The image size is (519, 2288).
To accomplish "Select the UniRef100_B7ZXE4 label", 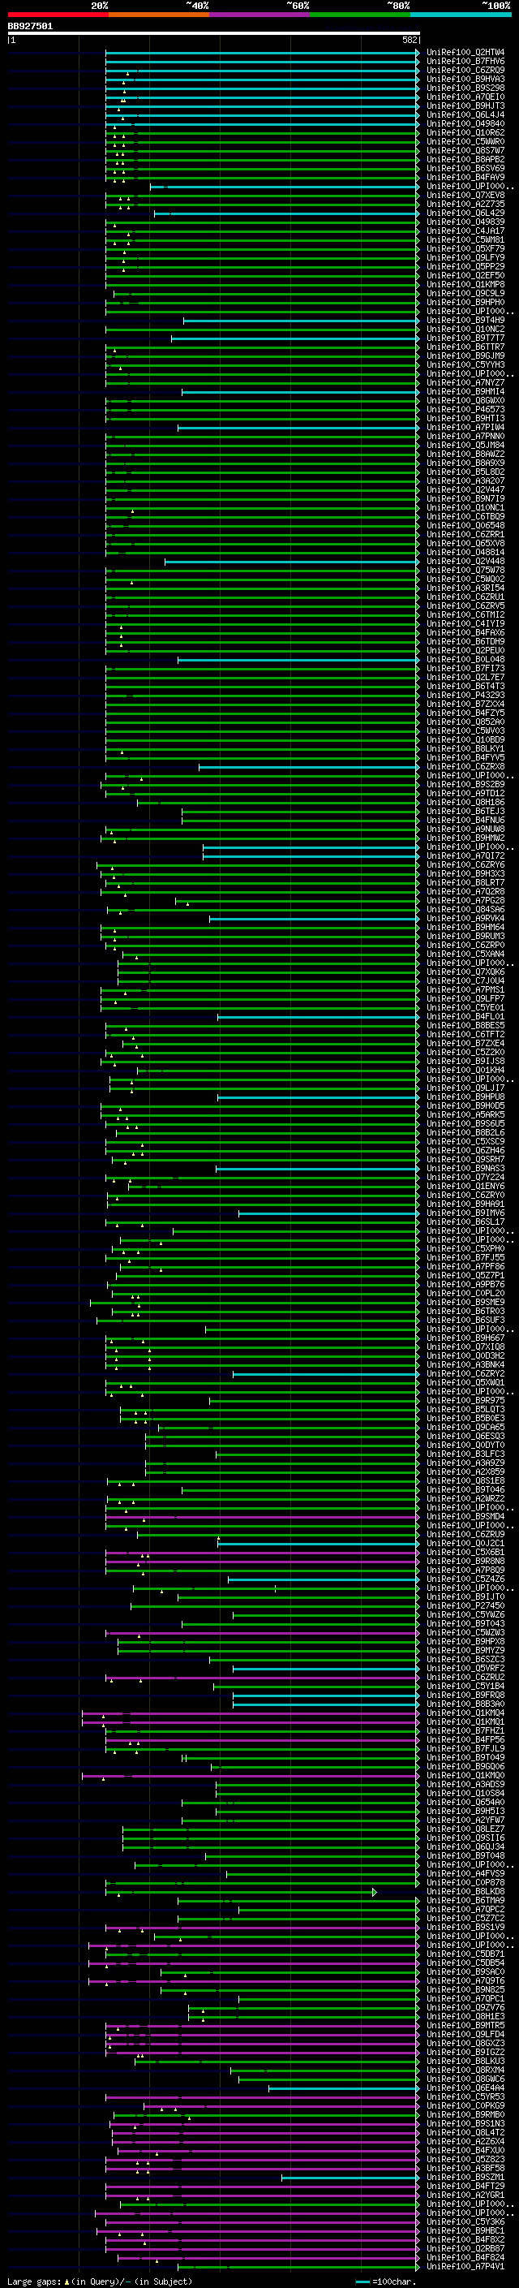I will point(465,1043).
